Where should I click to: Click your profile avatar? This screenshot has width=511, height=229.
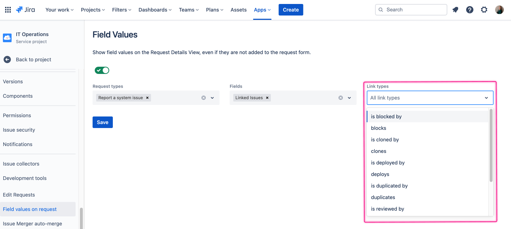click(499, 9)
